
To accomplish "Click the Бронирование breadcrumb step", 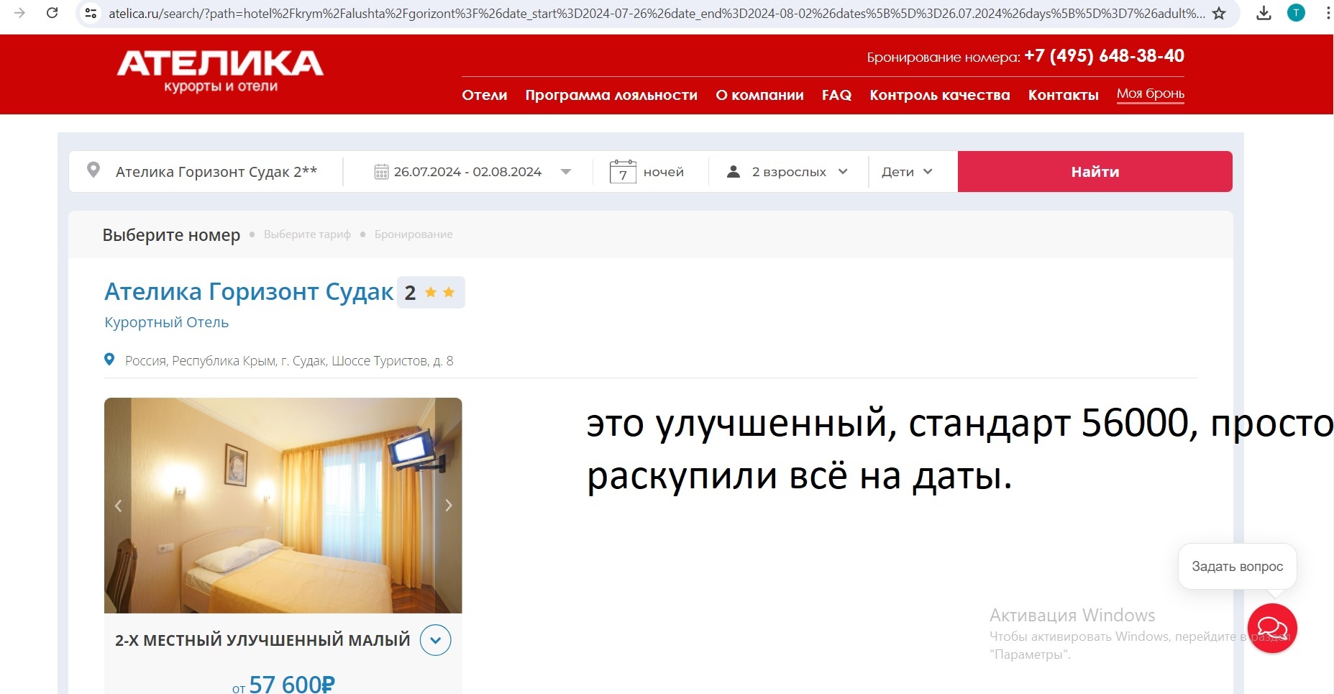I will pyautogui.click(x=414, y=234).
